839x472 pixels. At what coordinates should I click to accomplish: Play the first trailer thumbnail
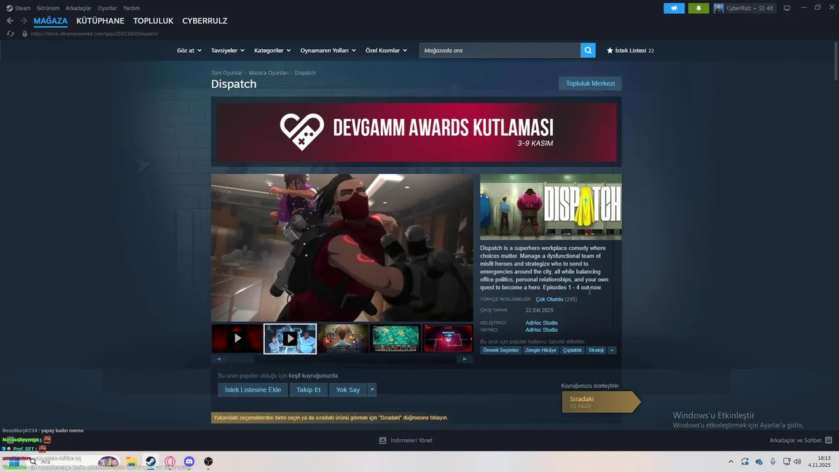pyautogui.click(x=237, y=338)
